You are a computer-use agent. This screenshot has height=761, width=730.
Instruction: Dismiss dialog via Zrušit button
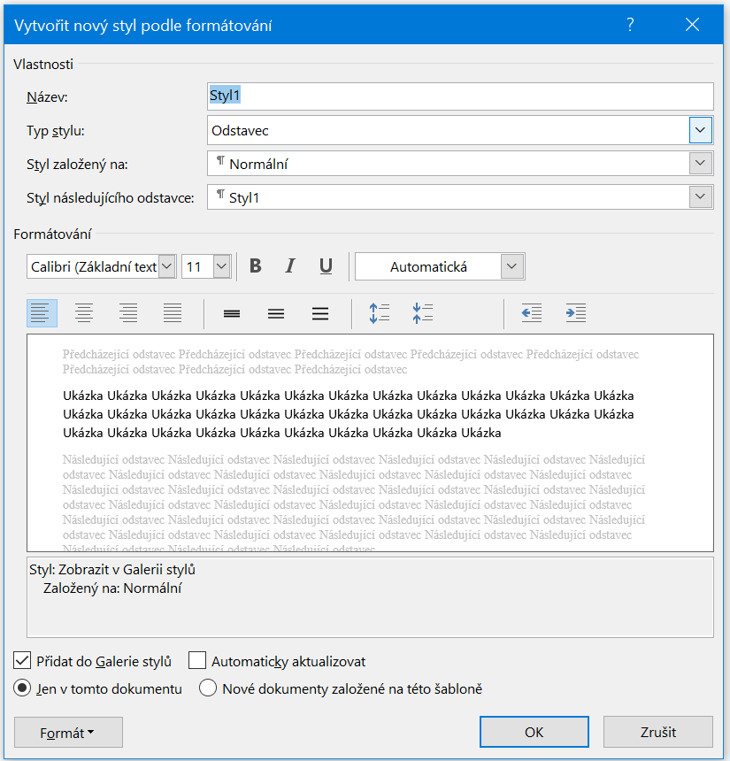point(657,732)
